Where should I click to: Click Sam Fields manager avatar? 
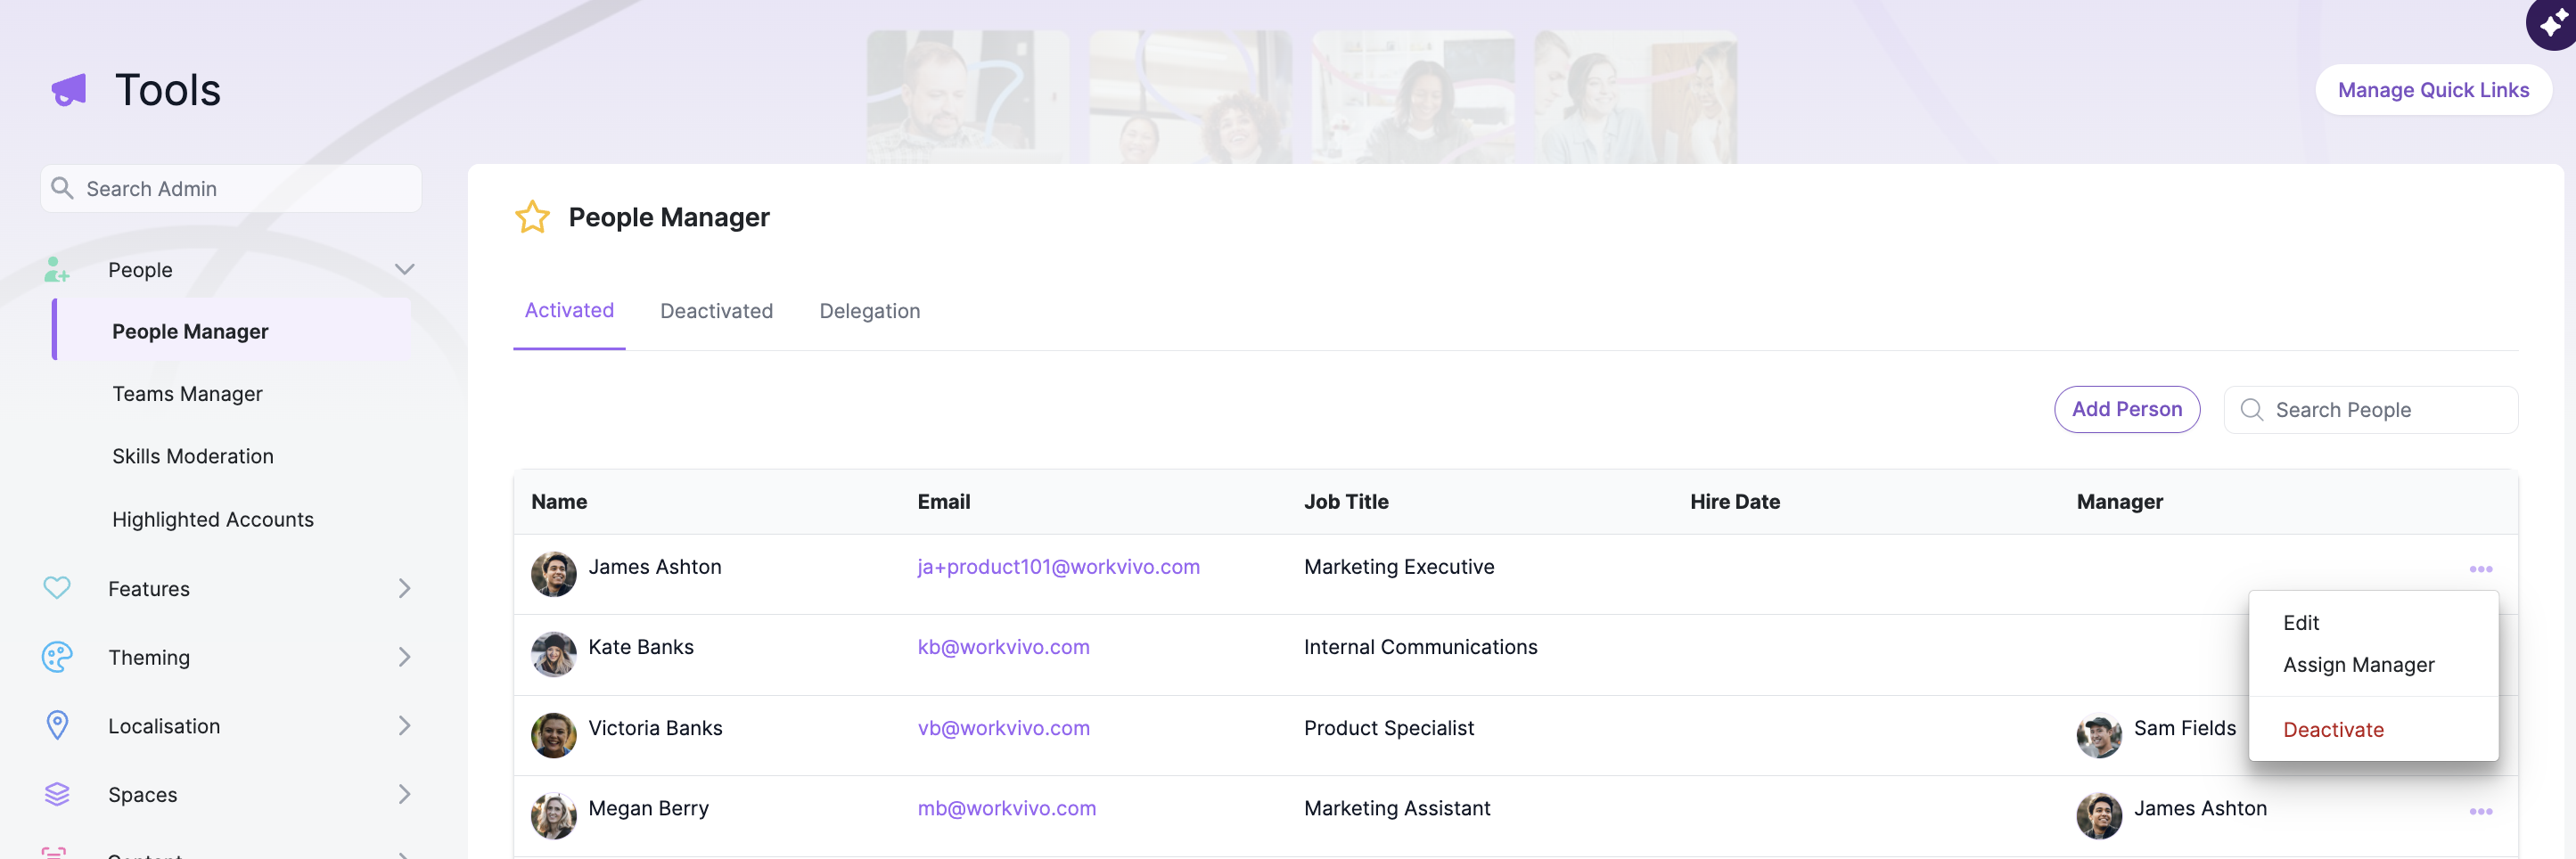point(2098,735)
